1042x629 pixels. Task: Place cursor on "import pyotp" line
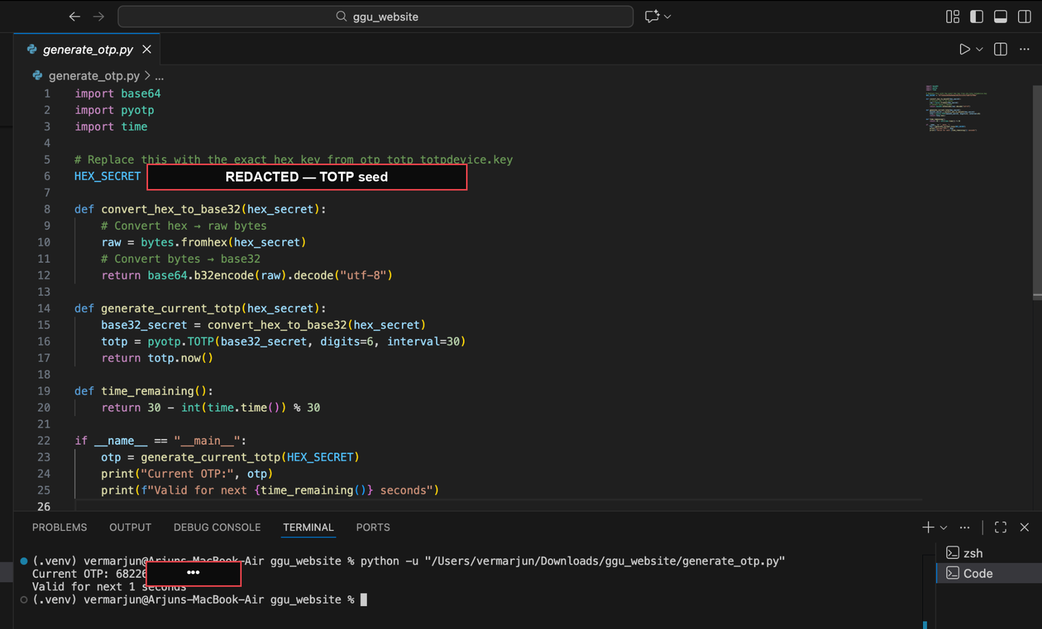pos(115,110)
